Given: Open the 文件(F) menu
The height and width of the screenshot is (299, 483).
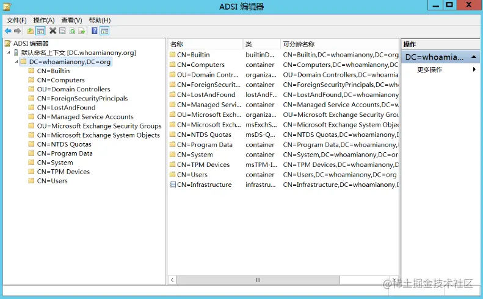Looking at the screenshot, I should [16, 20].
